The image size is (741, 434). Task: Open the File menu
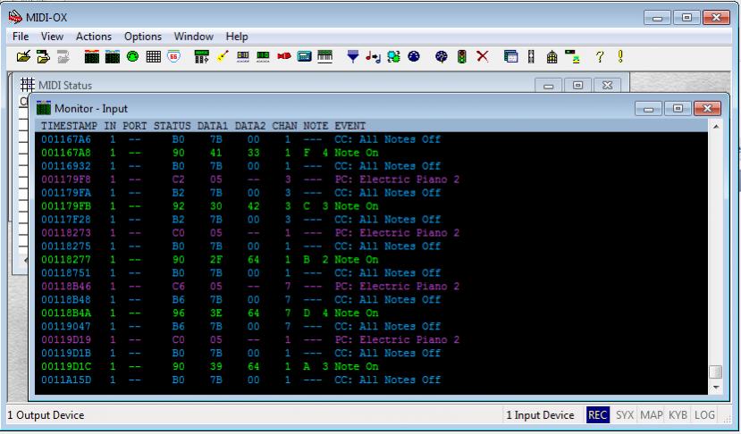[x=21, y=37]
